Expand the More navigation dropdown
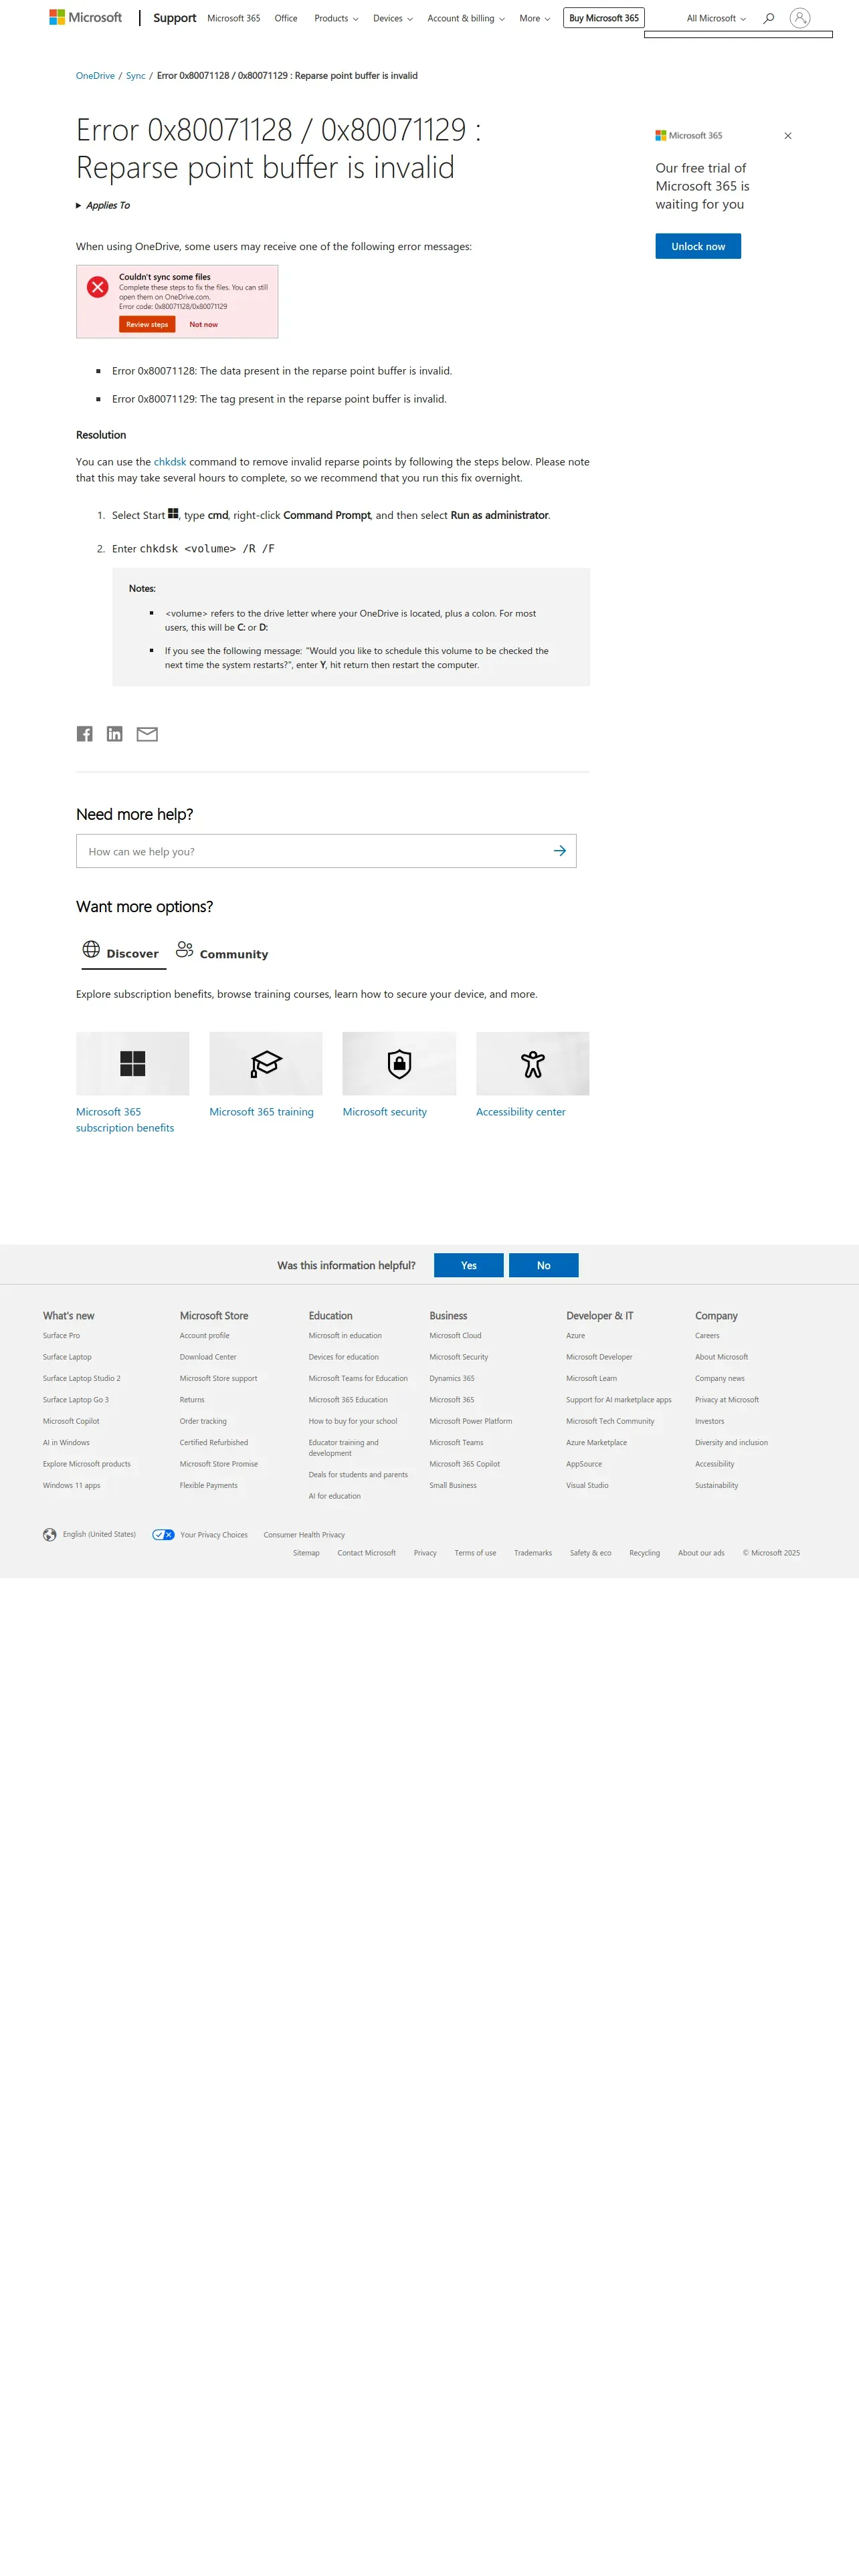The image size is (859, 2576). tap(535, 18)
